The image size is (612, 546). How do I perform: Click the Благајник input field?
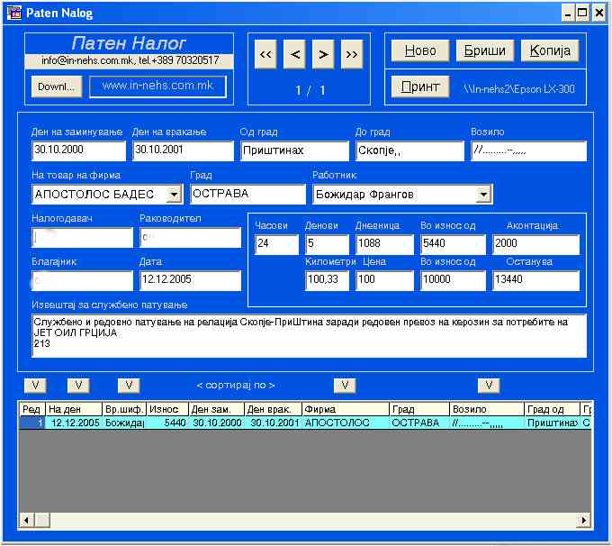coord(83,280)
